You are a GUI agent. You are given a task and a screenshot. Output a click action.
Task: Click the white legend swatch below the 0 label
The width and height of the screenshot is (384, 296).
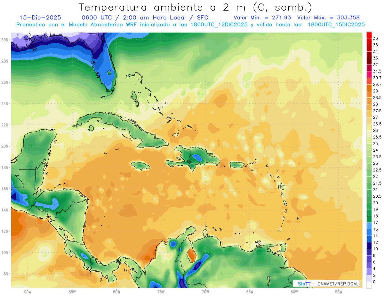369,285
